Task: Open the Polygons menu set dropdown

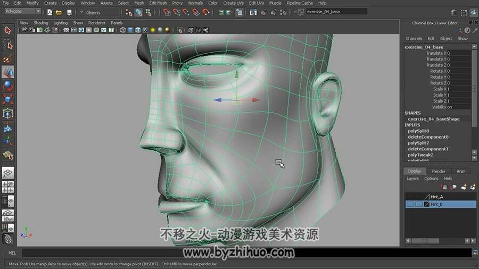Action: tap(22, 11)
